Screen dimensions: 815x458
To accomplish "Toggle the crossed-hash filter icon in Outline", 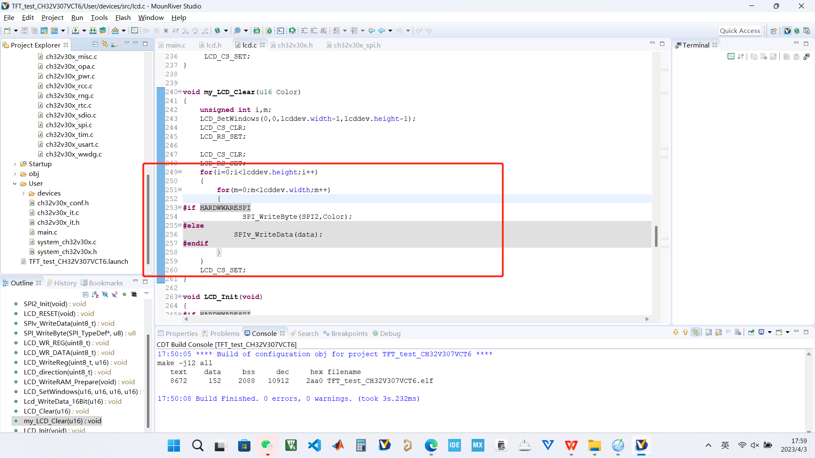I will (x=134, y=294).
